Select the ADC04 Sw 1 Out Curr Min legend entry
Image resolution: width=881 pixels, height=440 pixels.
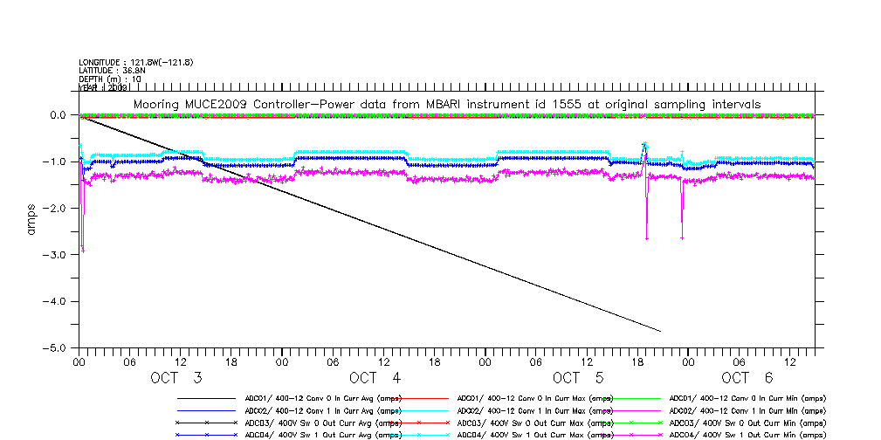click(747, 434)
